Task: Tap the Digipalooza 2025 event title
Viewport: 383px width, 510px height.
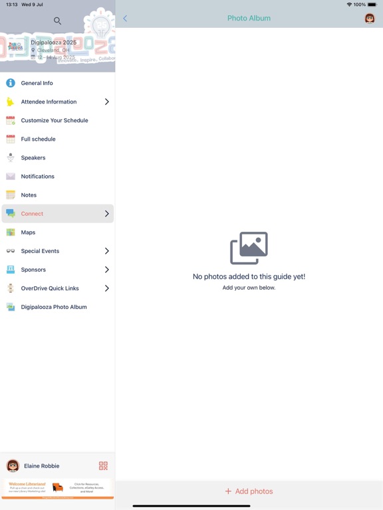Action: pos(53,42)
